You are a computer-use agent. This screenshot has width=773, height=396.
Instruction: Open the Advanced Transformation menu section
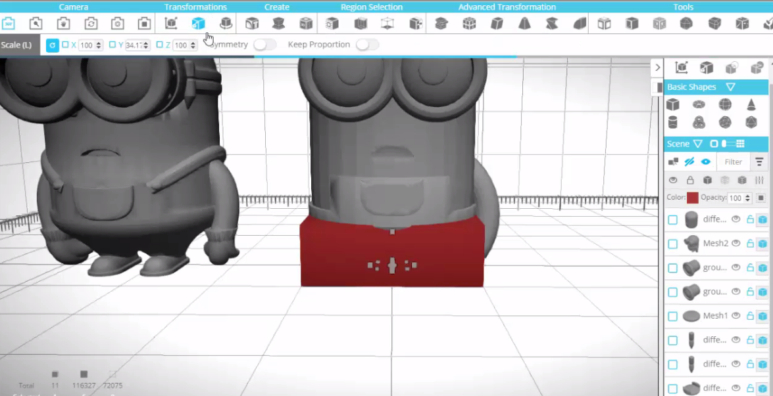coord(507,7)
